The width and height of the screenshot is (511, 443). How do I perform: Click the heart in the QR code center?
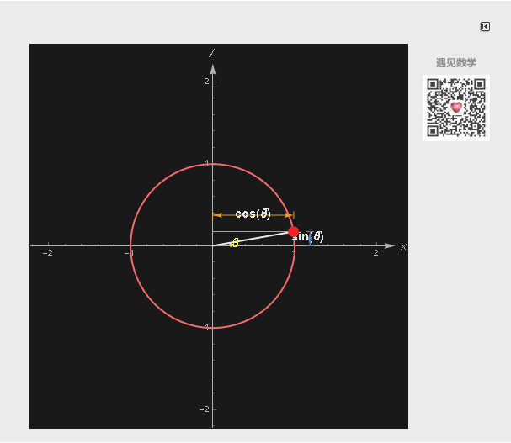456,107
